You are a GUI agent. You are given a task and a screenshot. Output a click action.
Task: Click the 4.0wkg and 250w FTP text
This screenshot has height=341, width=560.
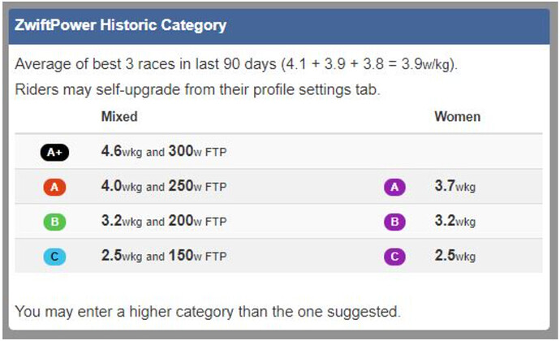point(164,186)
